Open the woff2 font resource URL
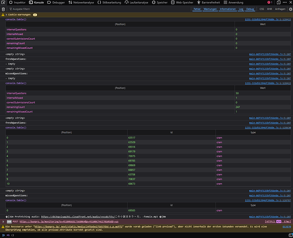The image size is (293, 238). click(x=78, y=227)
